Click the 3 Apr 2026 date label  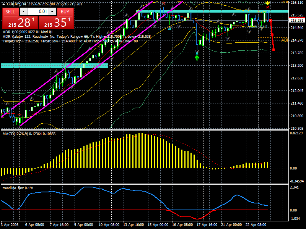tap(10, 225)
